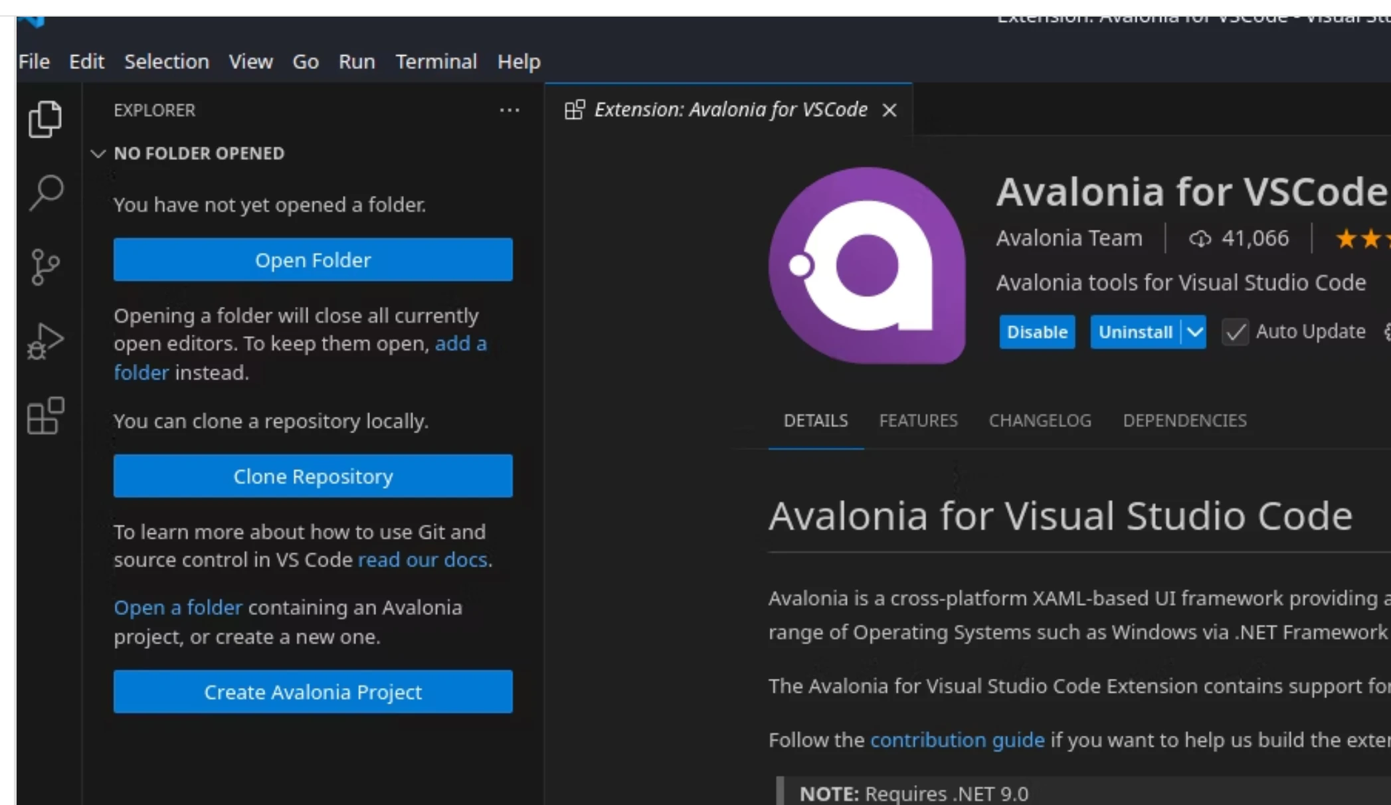Open the Search view icon
This screenshot has height=805, width=1391.
[x=46, y=193]
